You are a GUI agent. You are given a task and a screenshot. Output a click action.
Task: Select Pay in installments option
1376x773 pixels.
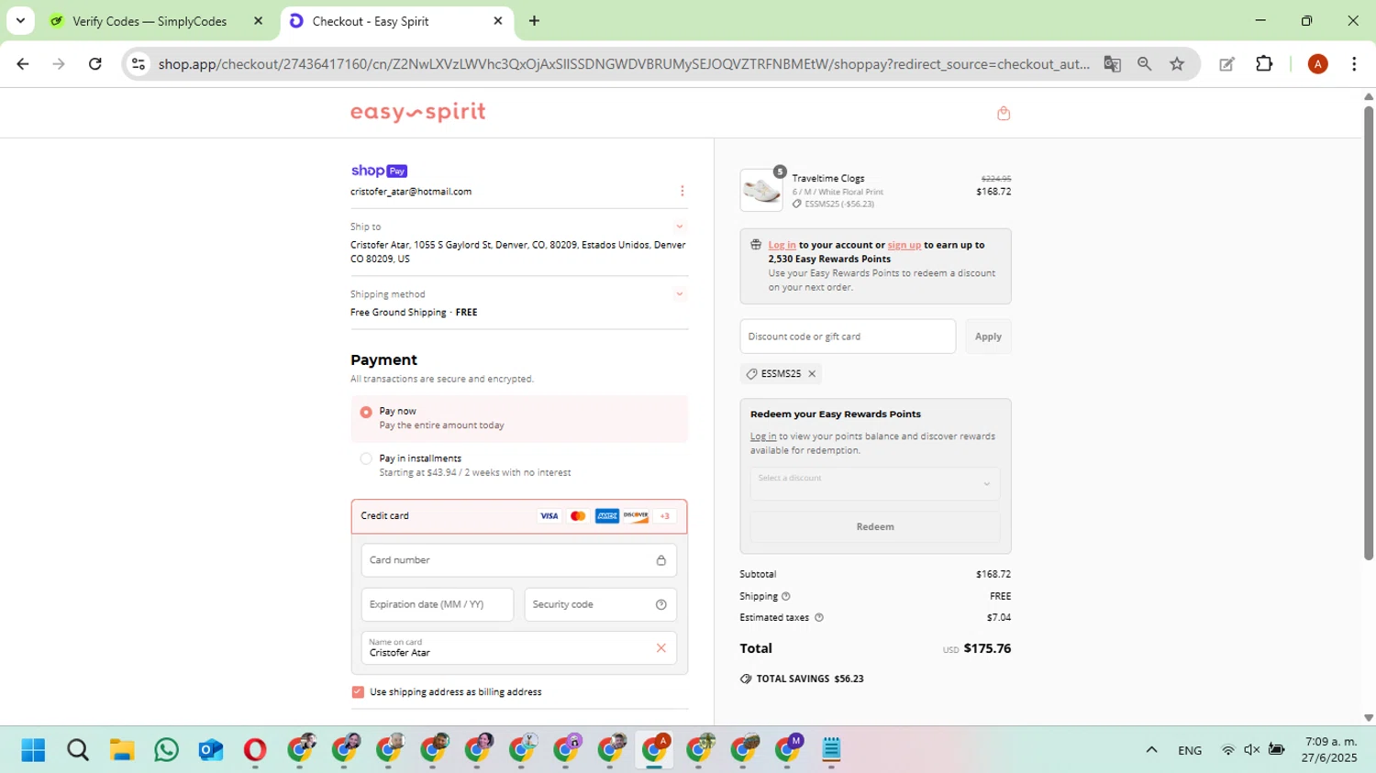(x=366, y=458)
